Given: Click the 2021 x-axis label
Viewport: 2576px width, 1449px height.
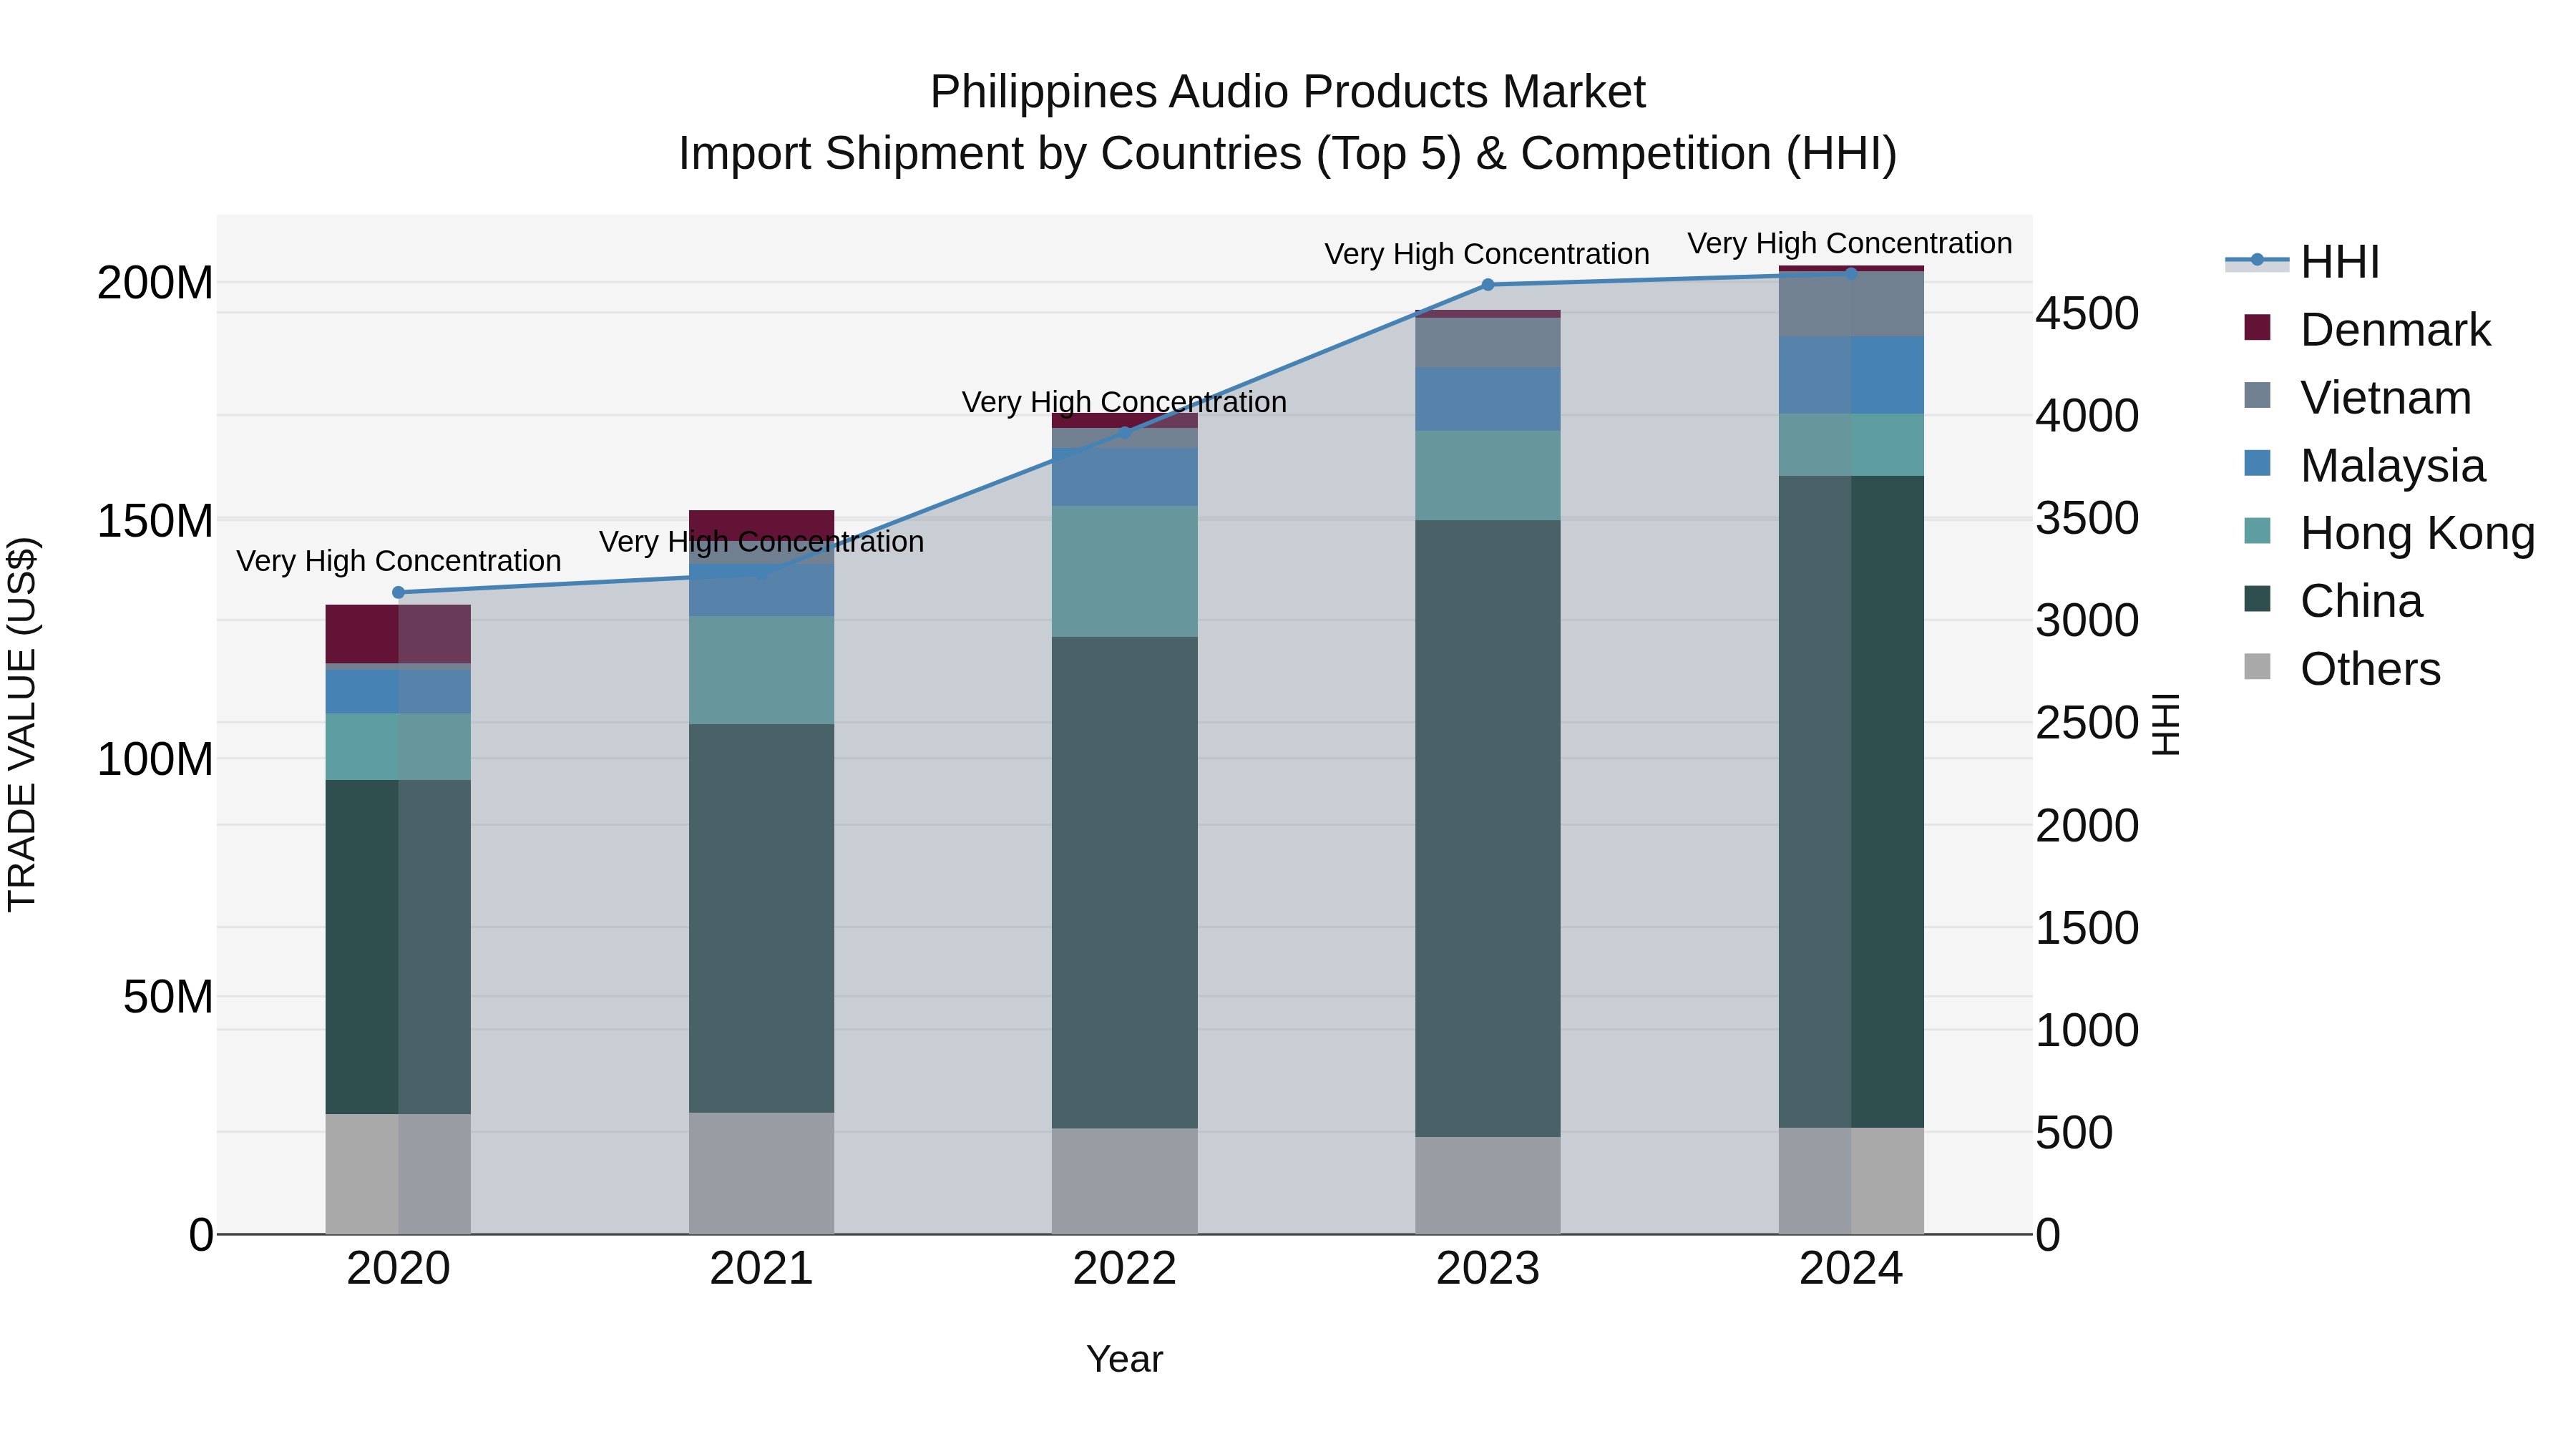Looking at the screenshot, I should (x=761, y=1269).
